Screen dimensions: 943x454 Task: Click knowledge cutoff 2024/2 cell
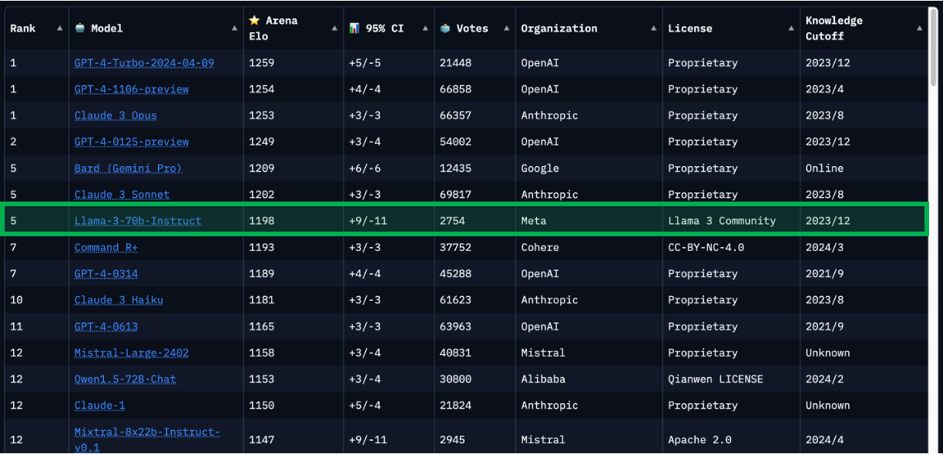[825, 379]
